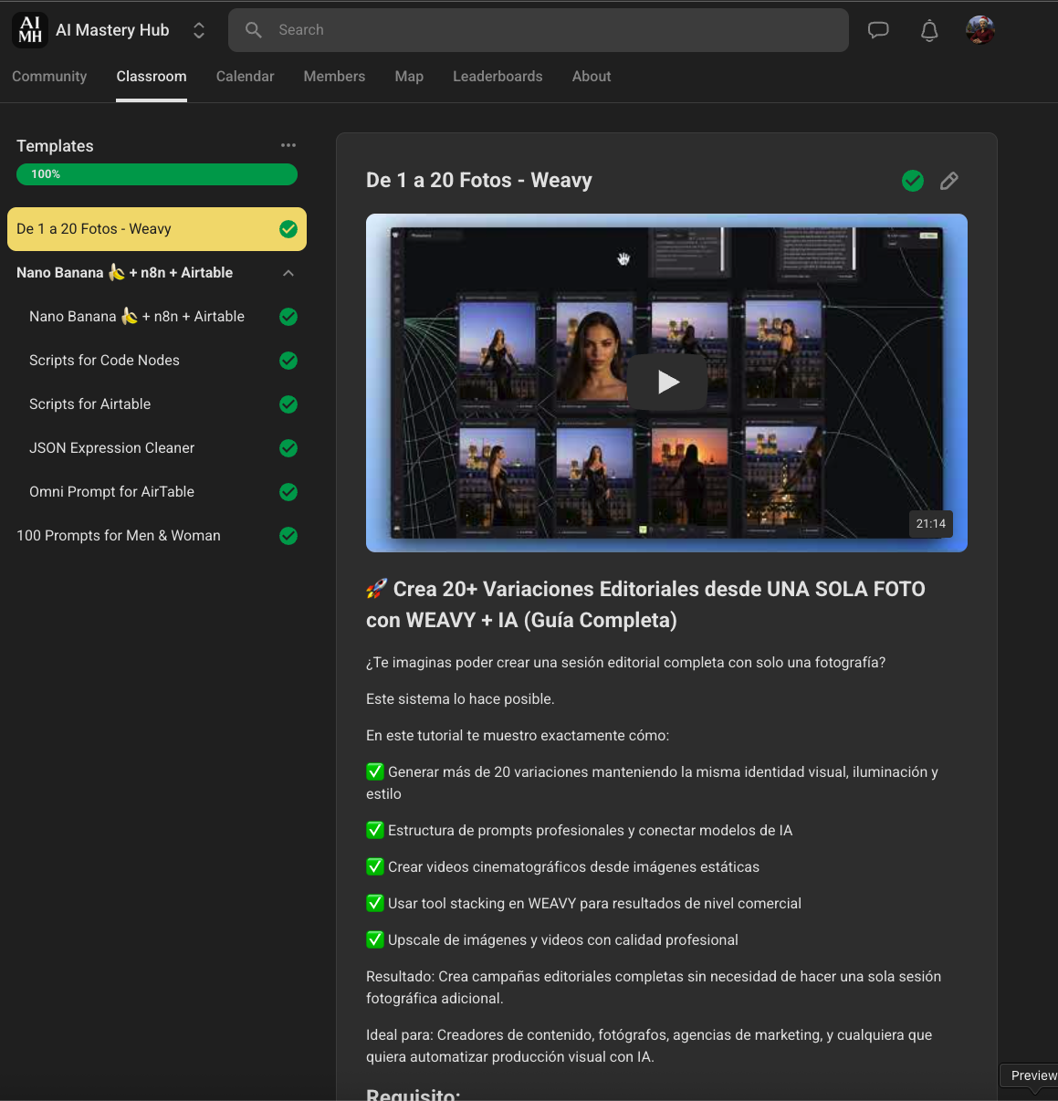The height and width of the screenshot is (1101, 1058).
Task: Switch to the Map tab
Action: pyautogui.click(x=409, y=77)
